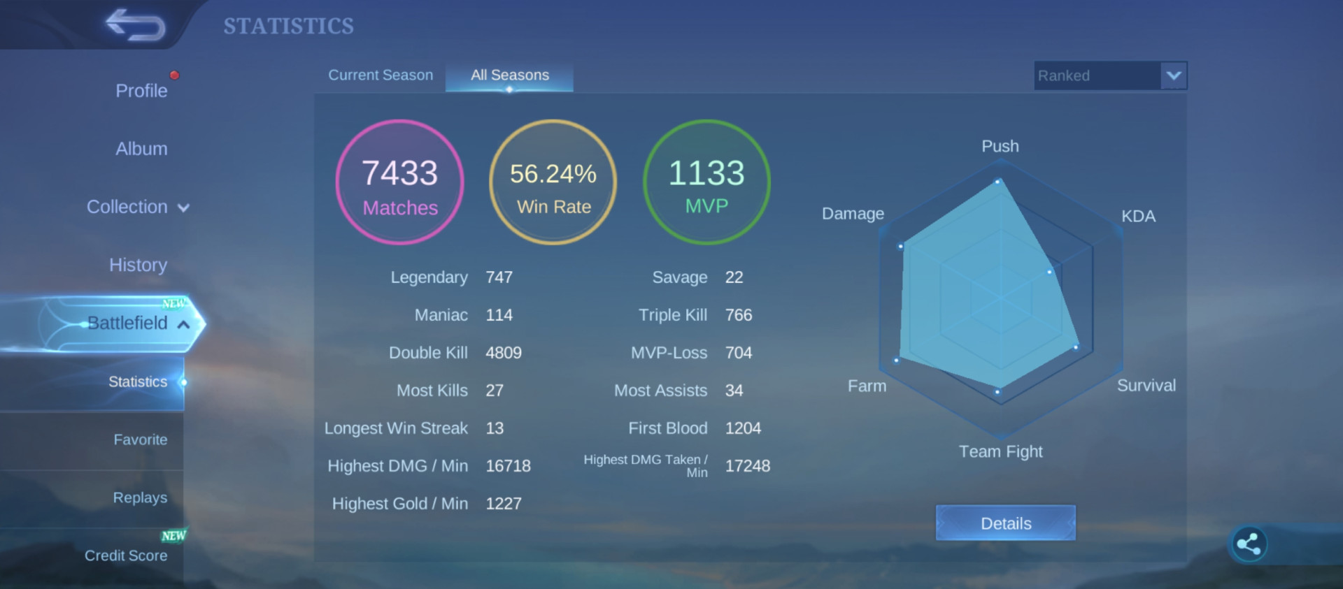Click the Triple Kill value 766

[739, 315]
